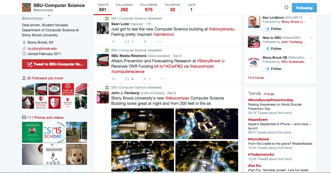Image resolution: width=331 pixels, height=173 pixels.
Task: Favorite the SBU Media Relations tweet
Action: [145, 79]
